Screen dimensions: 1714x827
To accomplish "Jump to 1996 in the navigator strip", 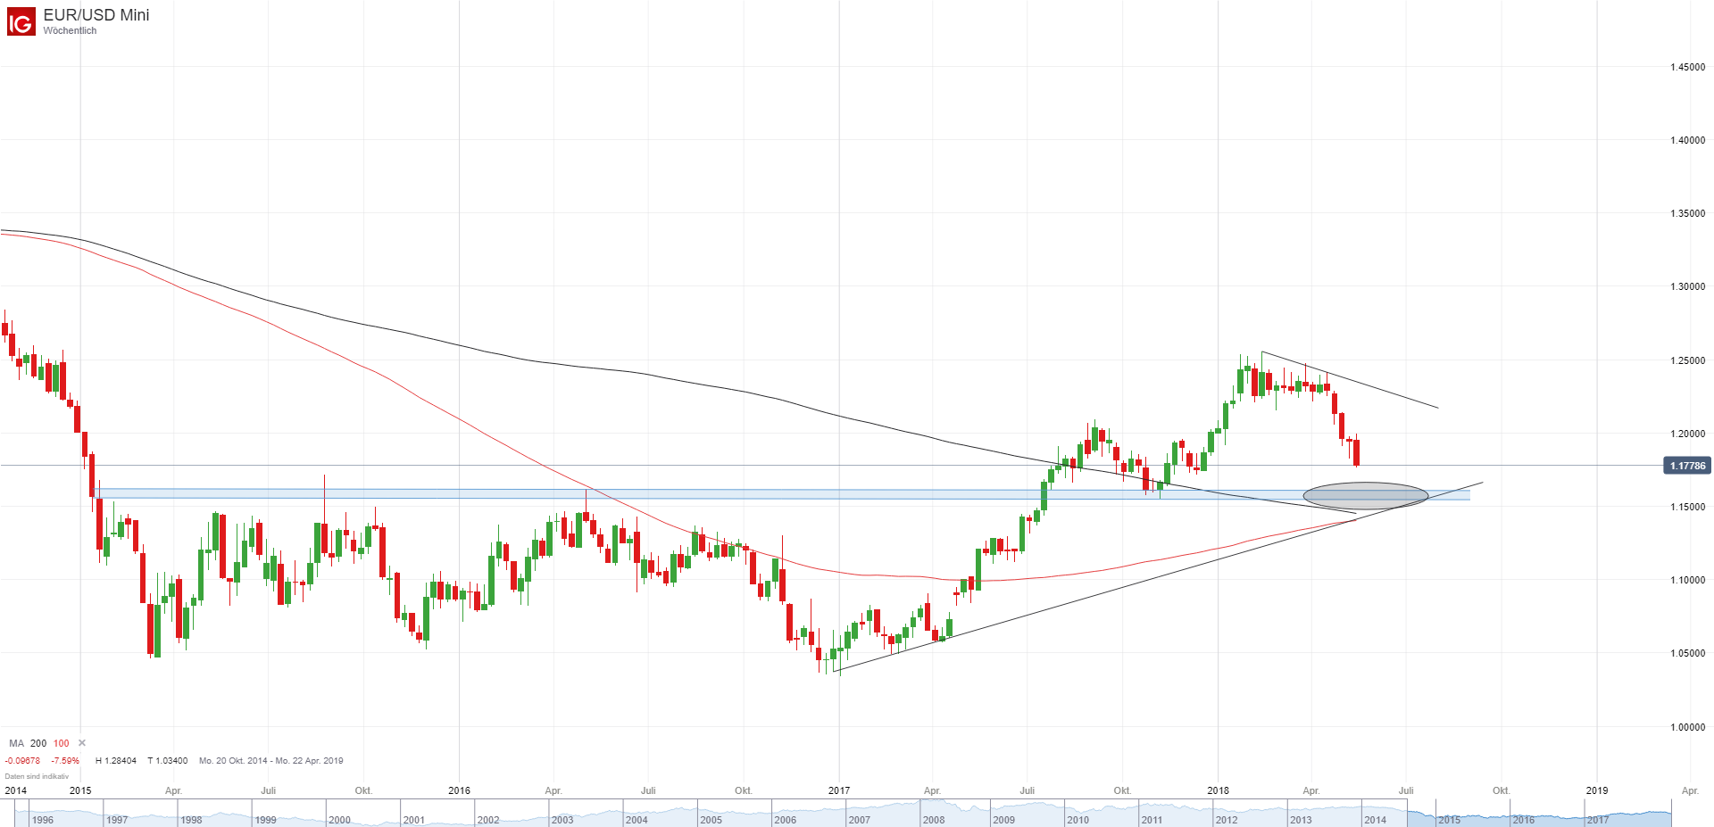I will (43, 820).
